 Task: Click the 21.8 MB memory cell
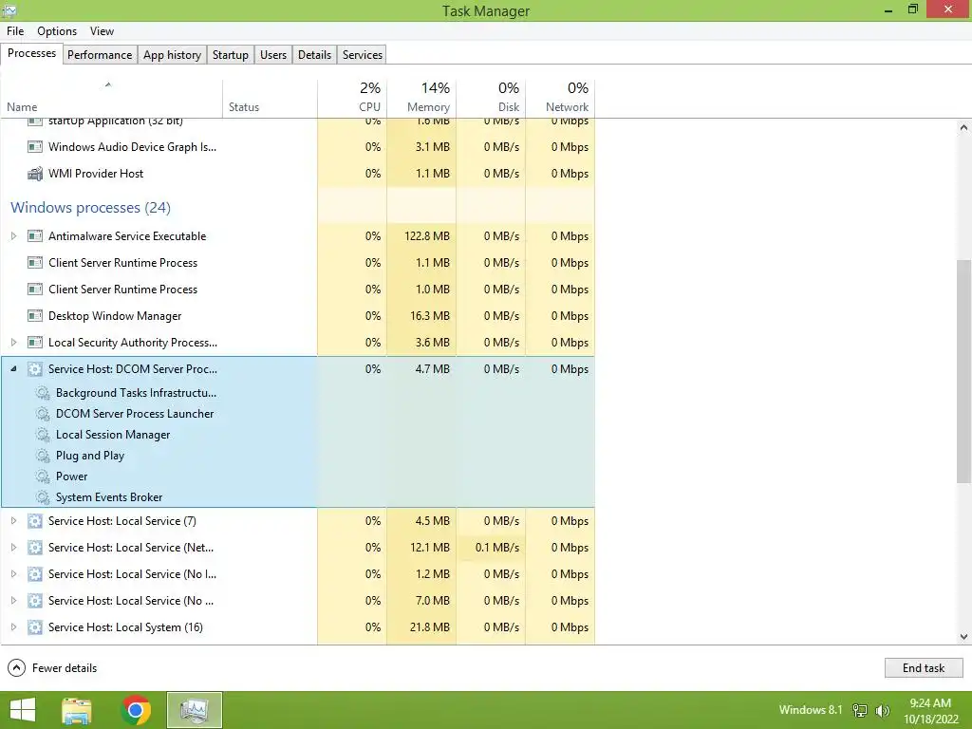point(421,627)
